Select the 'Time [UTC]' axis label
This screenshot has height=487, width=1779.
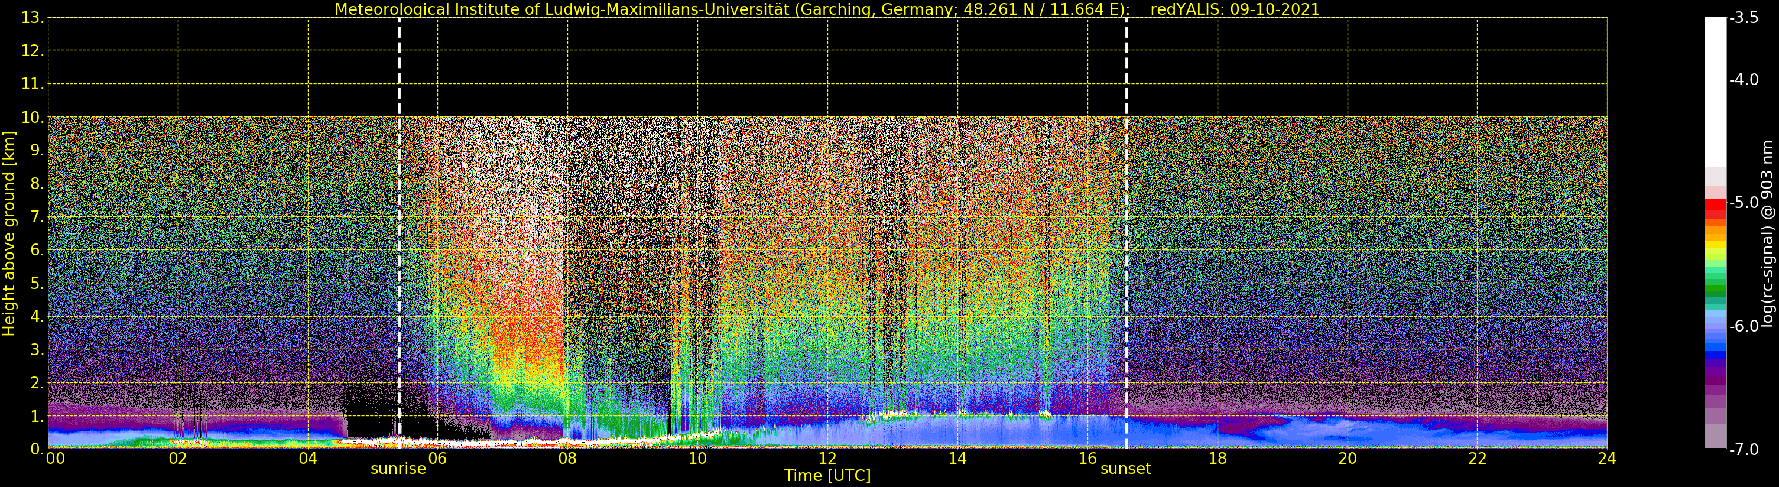827,476
